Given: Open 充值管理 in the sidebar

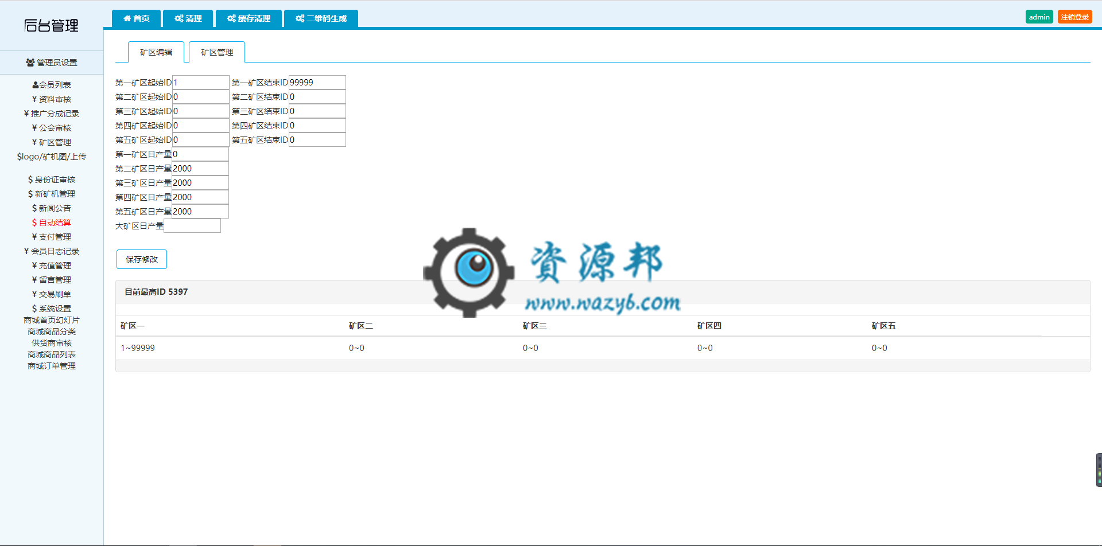Looking at the screenshot, I should point(52,266).
